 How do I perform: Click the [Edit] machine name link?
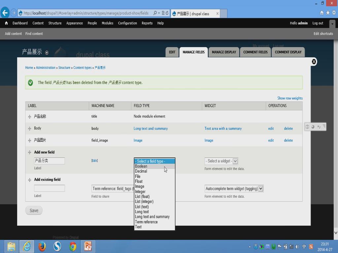[x=95, y=160]
